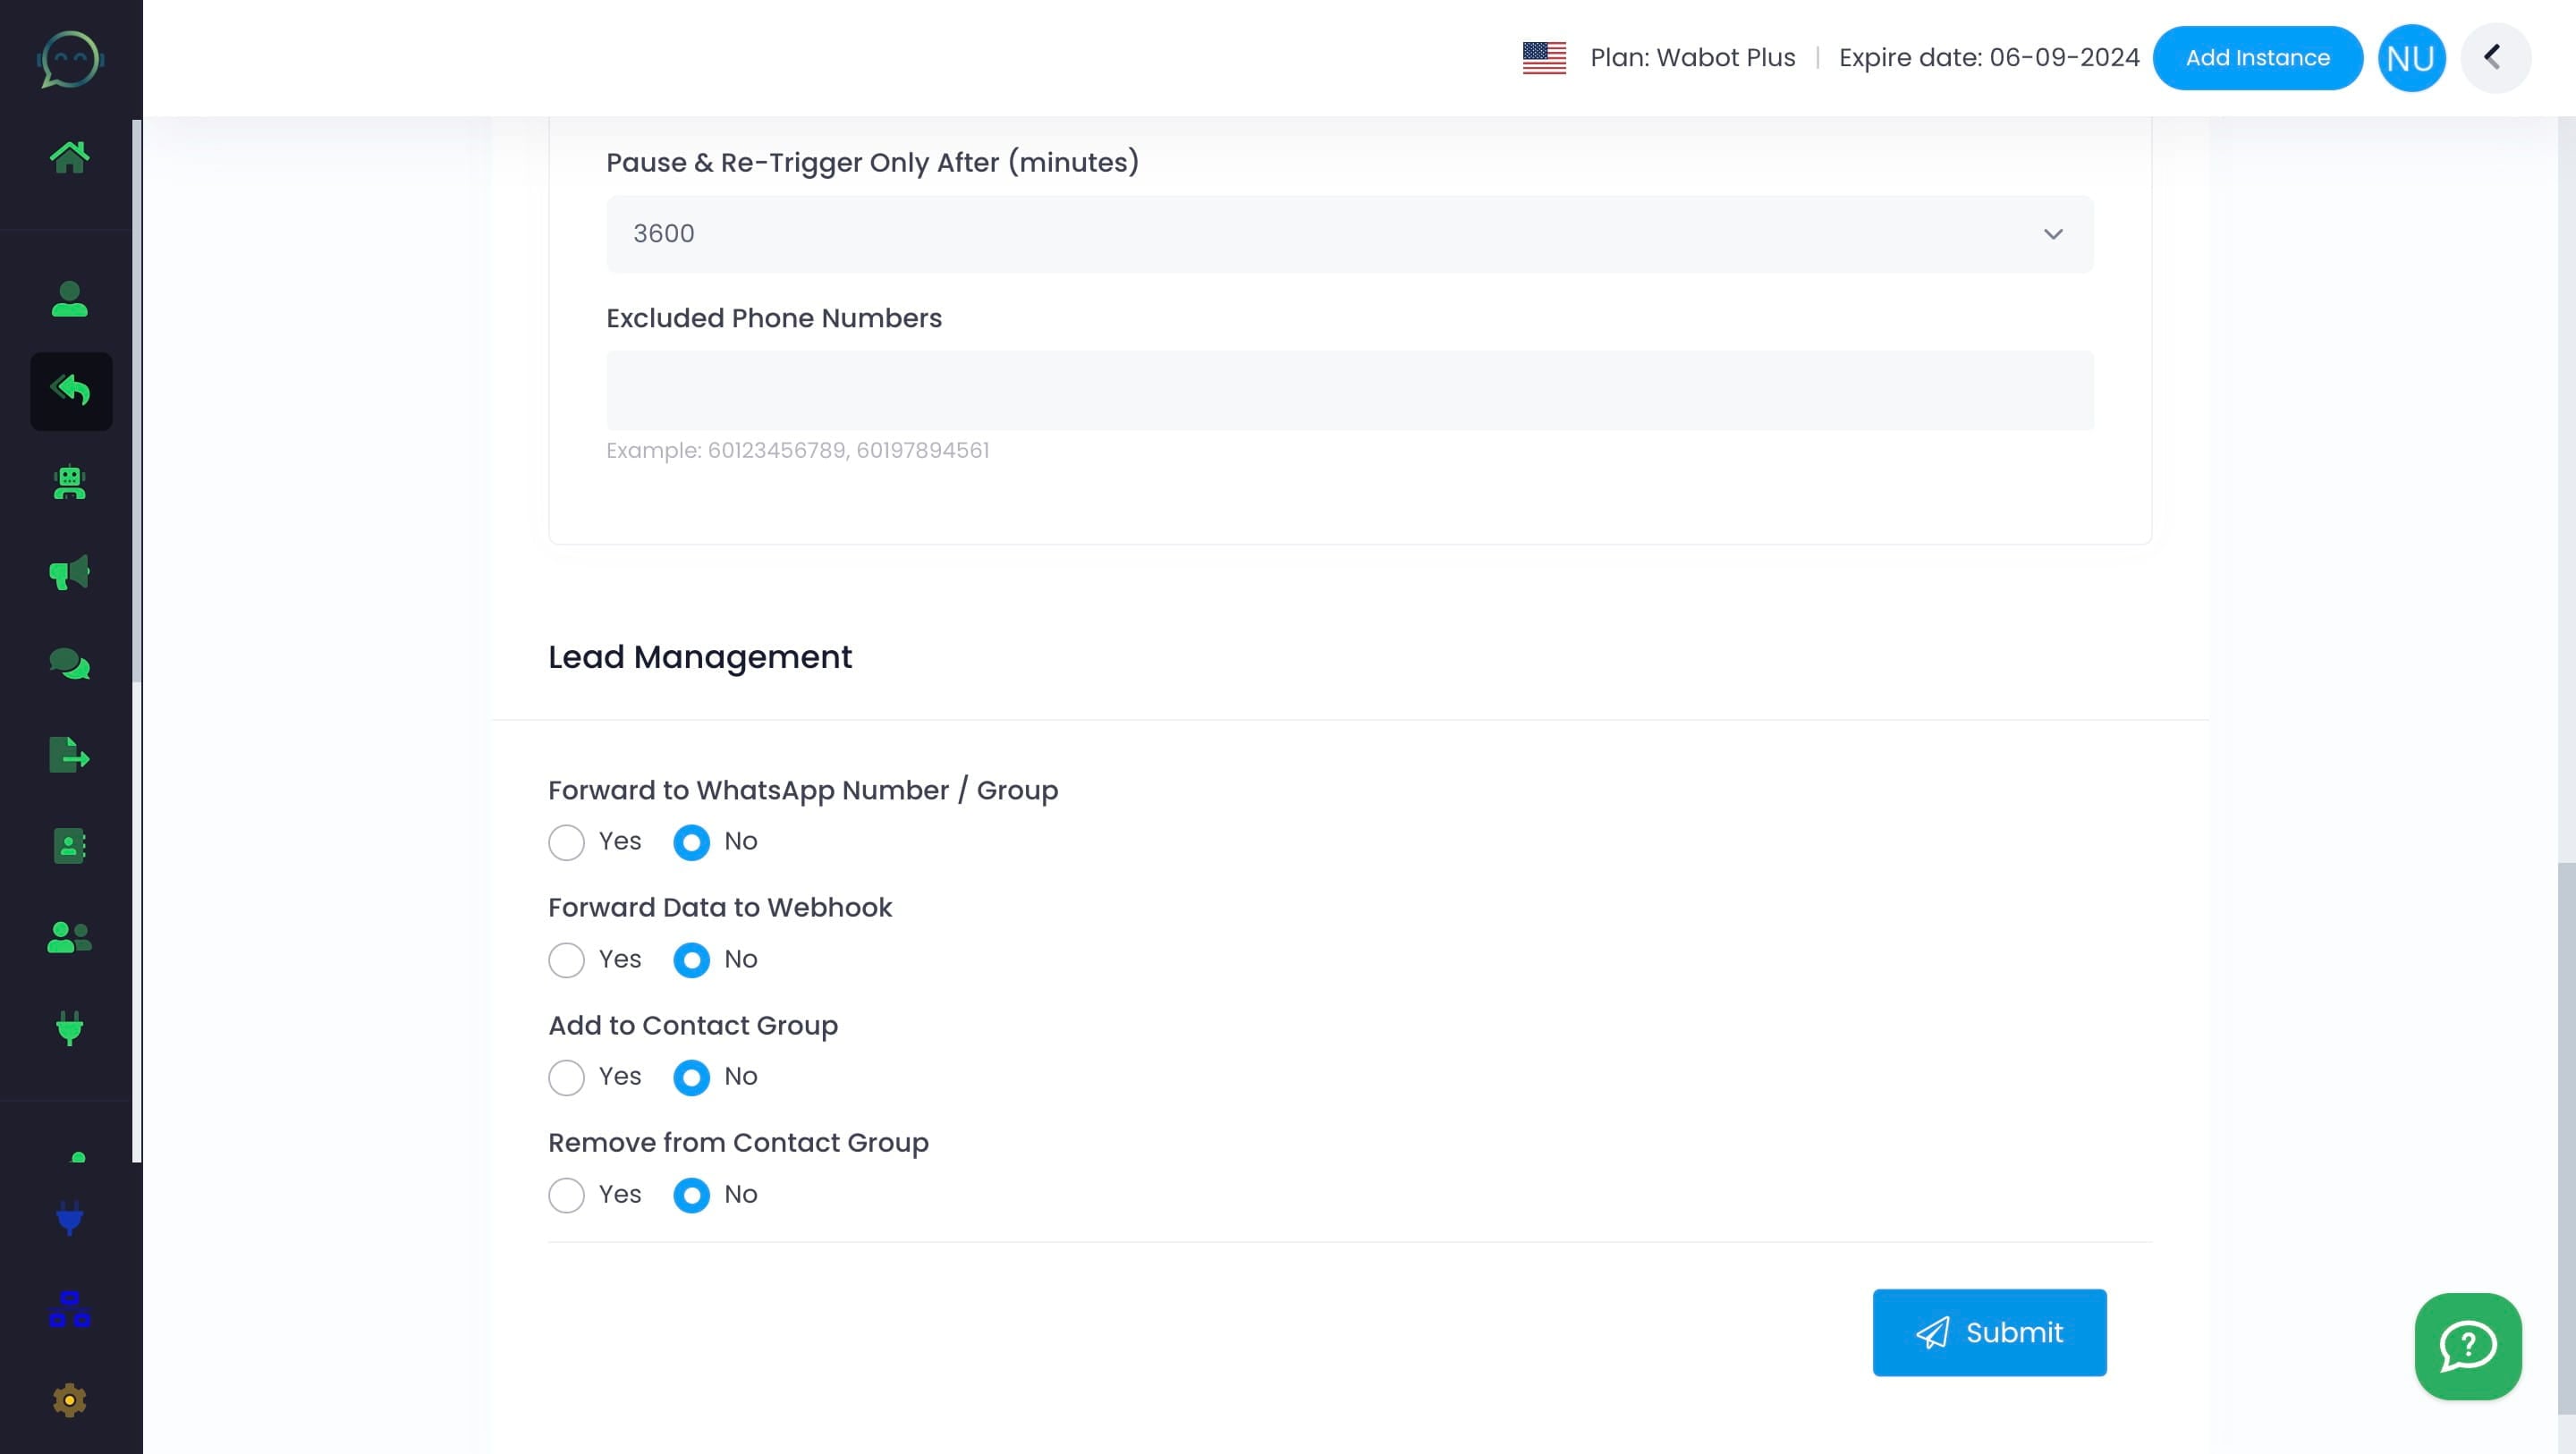The height and width of the screenshot is (1454, 2576).
Task: Collapse the panel using the chevron button
Action: coord(2496,57)
